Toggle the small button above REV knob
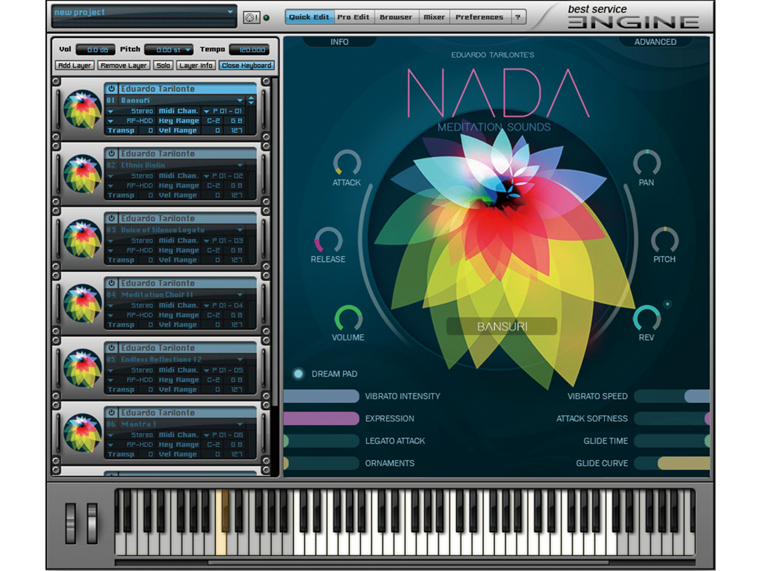 click(x=667, y=305)
